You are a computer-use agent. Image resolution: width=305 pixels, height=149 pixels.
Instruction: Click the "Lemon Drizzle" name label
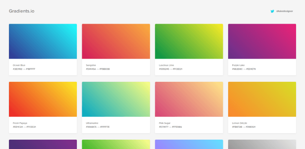240,123
